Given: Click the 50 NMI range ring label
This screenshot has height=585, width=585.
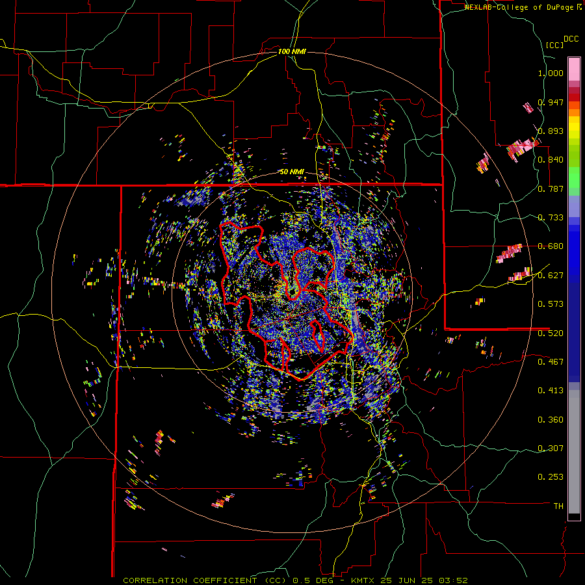Looking at the screenshot, I should tap(292, 172).
